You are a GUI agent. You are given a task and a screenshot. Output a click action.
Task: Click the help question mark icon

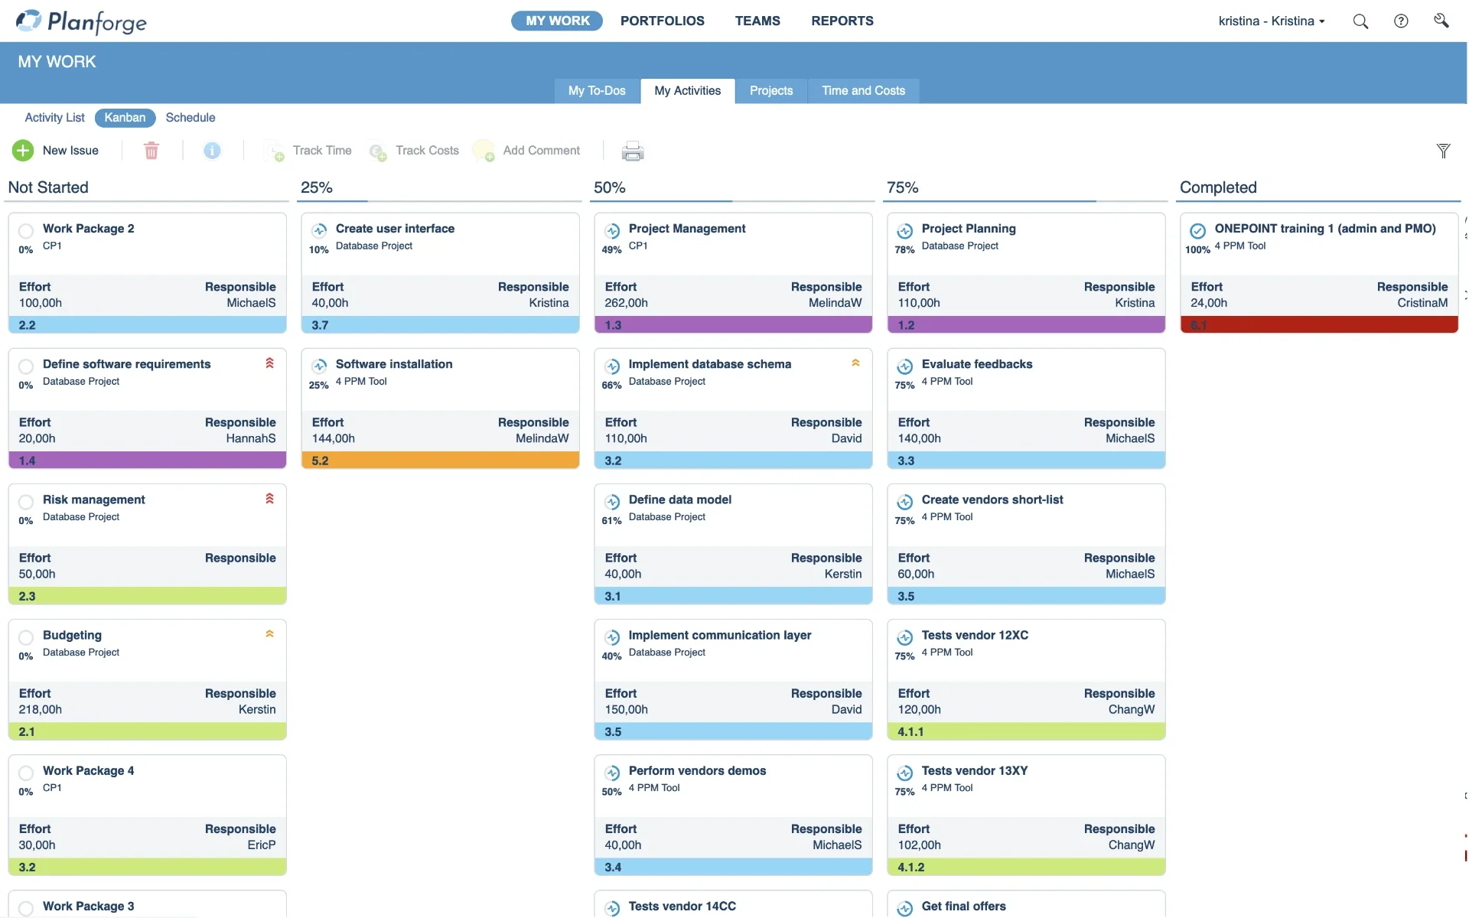click(x=1401, y=21)
